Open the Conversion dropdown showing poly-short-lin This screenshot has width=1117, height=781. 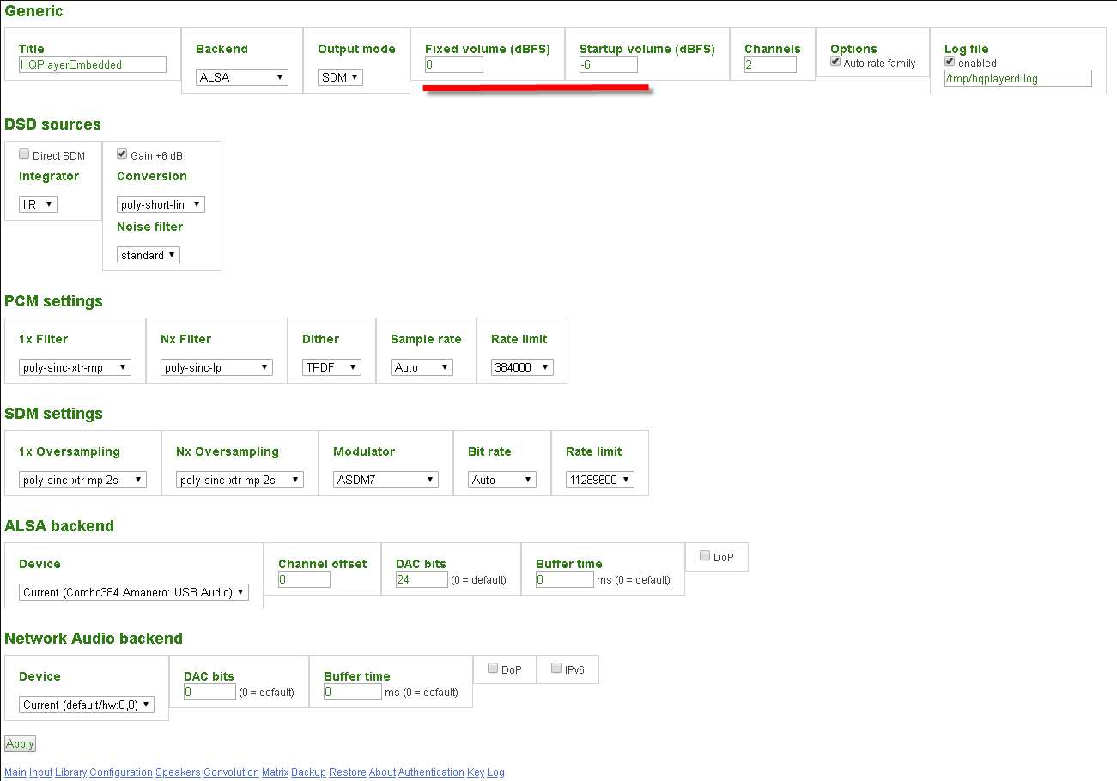[x=161, y=204]
